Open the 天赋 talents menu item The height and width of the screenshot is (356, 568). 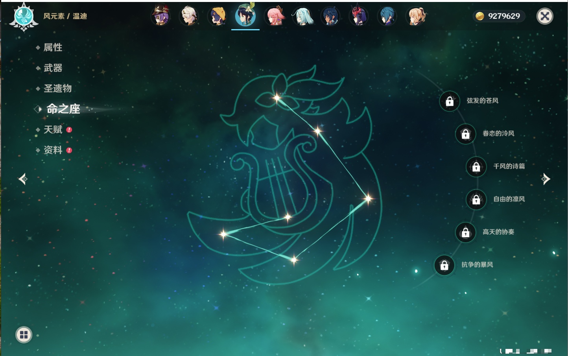(x=53, y=129)
